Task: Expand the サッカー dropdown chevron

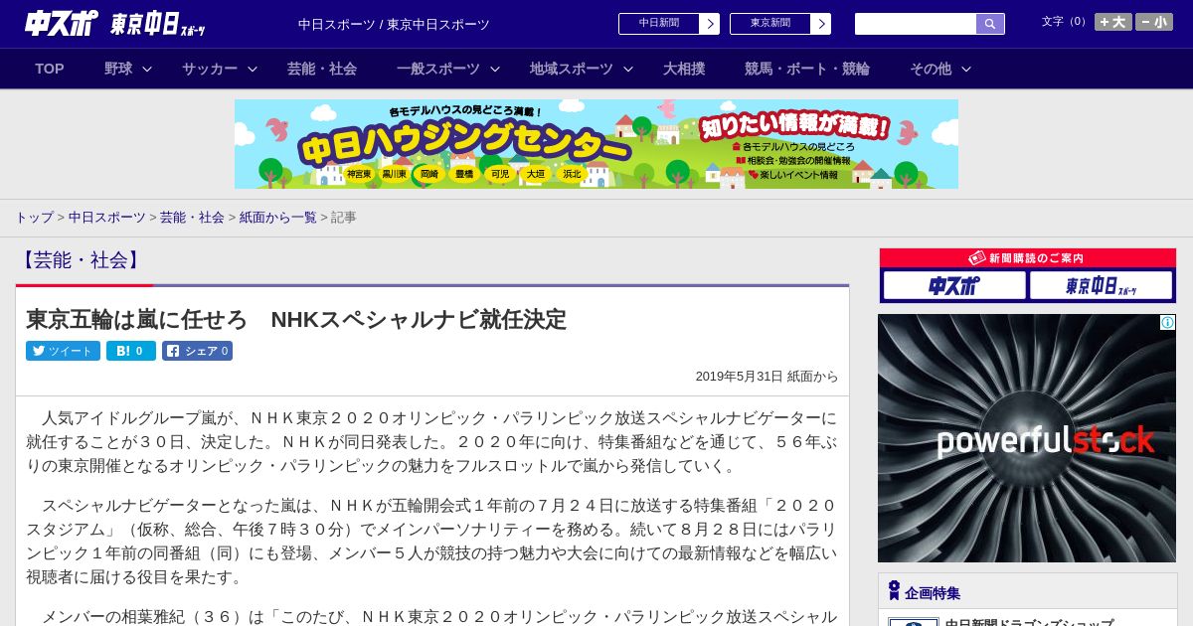Action: (253, 69)
